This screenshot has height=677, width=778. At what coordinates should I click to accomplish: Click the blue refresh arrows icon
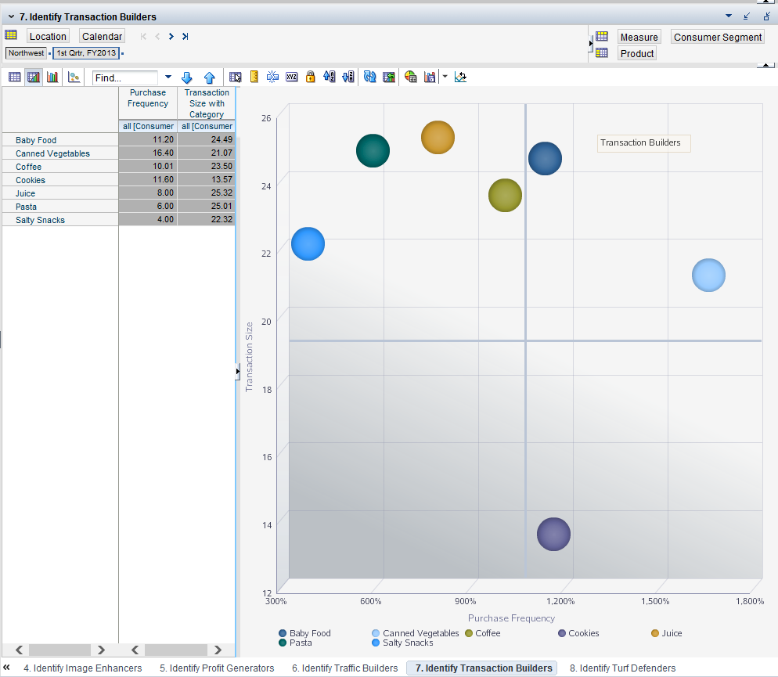369,77
